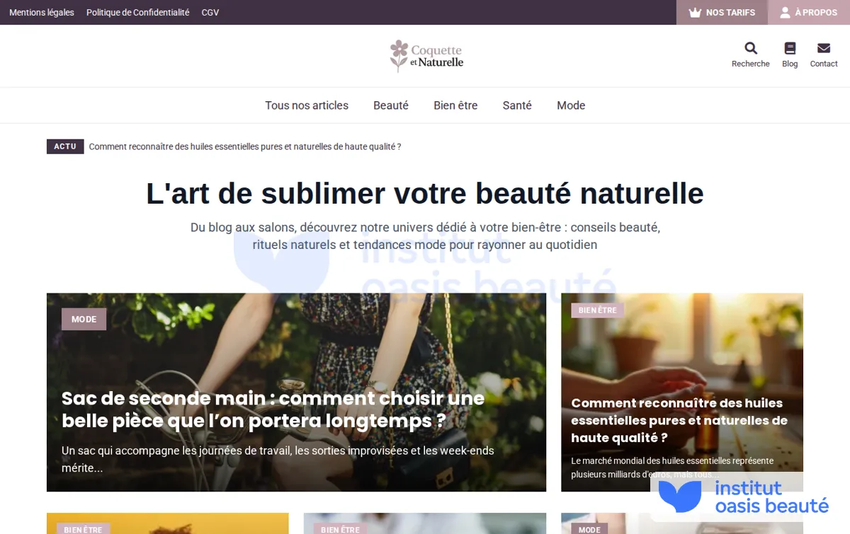Viewport: 850px width, 534px height.
Task: Click the 'Un sac qui accompagne' excerpt text
Action: point(278,459)
